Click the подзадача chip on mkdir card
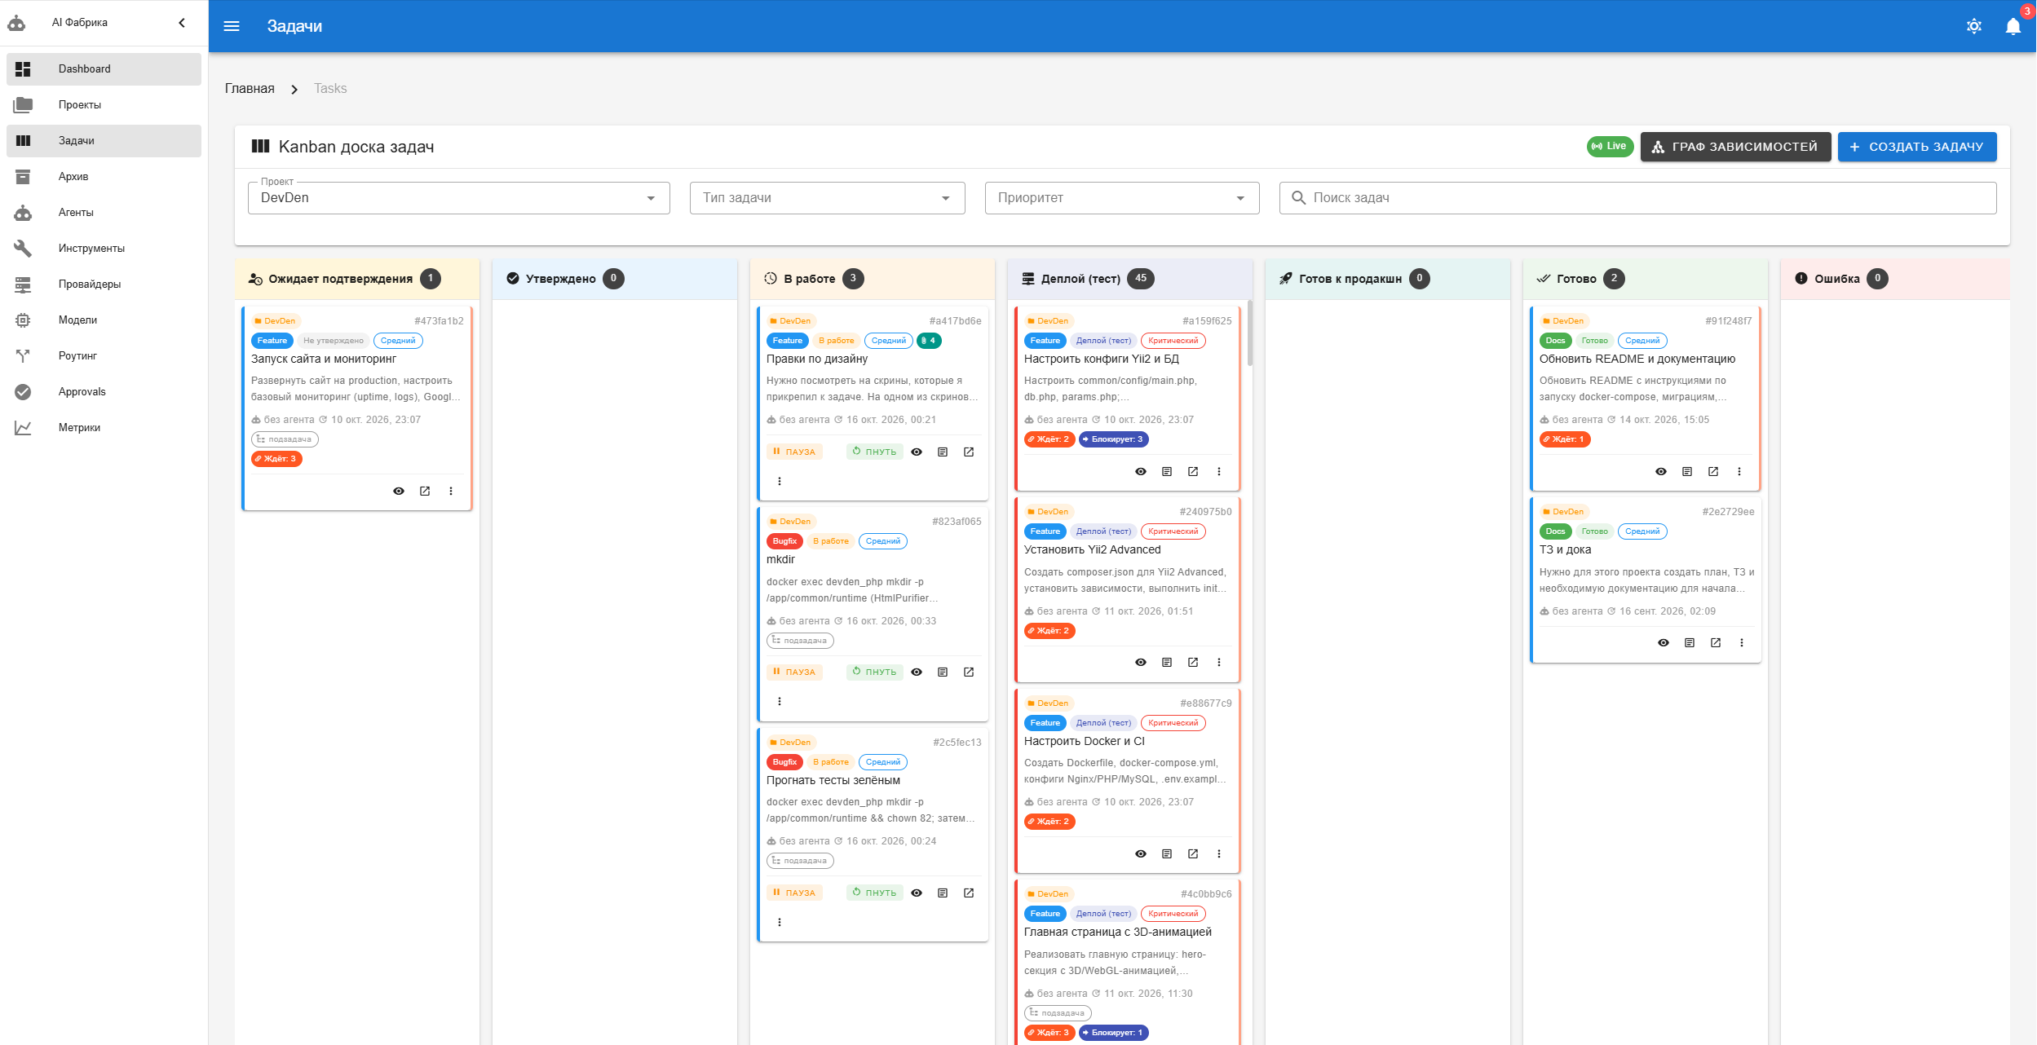Screen dimensions: 2037x1045 tap(800, 642)
